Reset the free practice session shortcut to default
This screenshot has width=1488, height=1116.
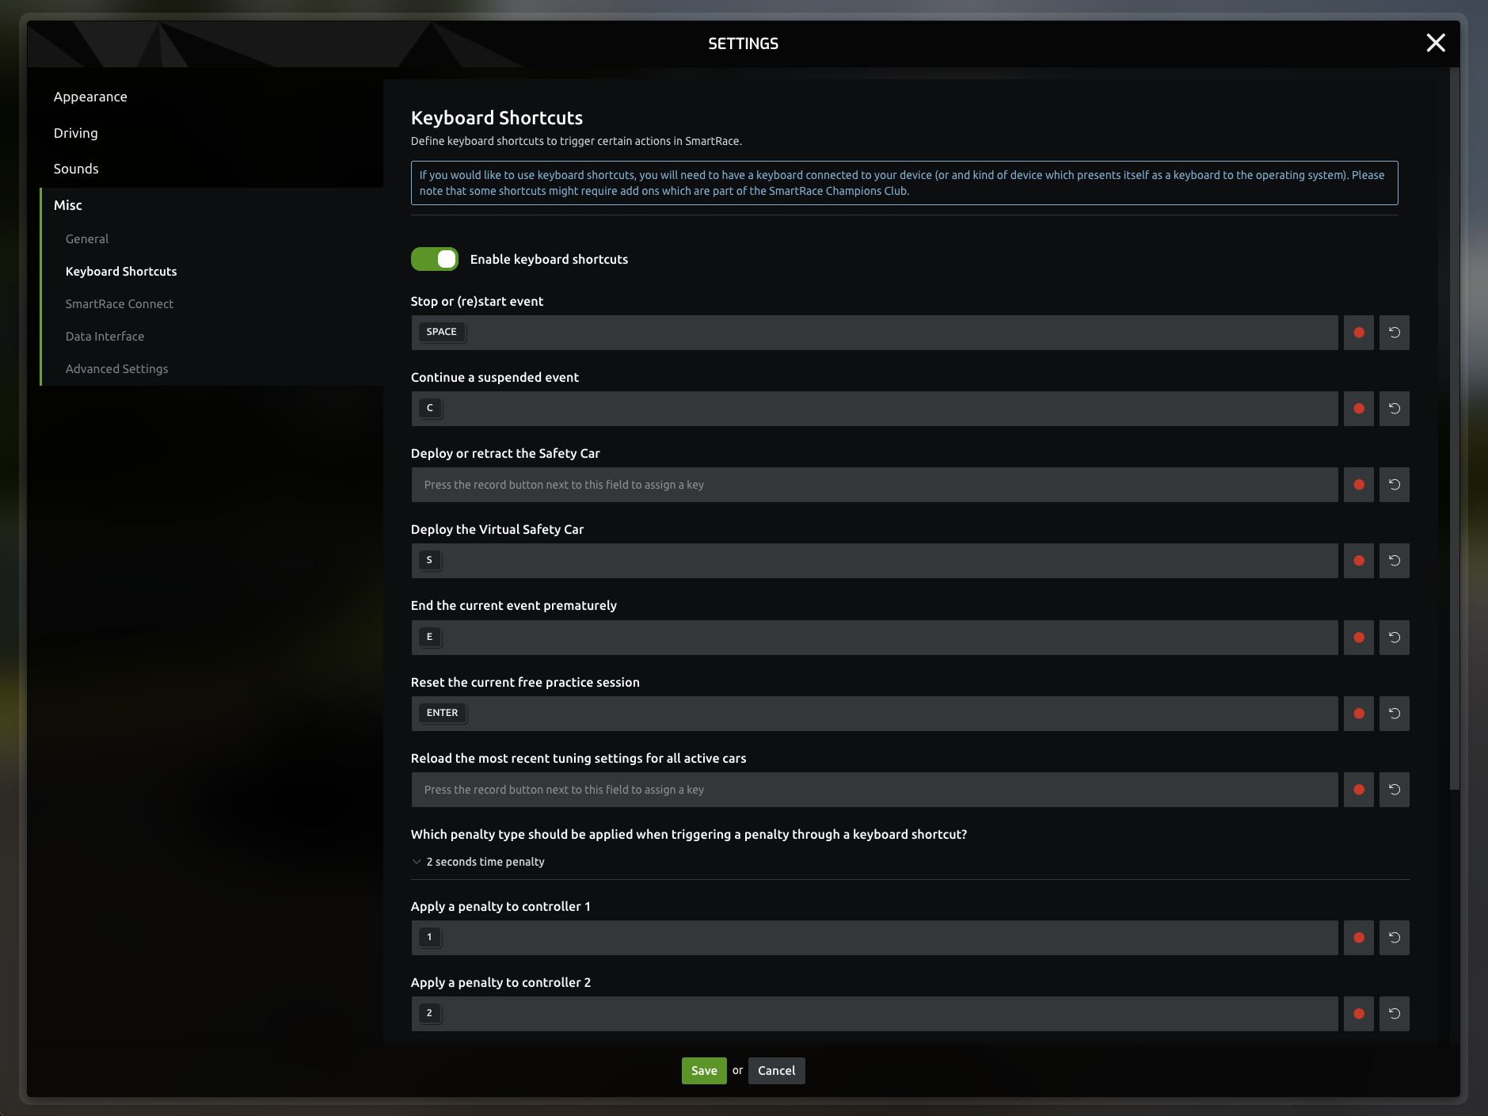tap(1394, 714)
